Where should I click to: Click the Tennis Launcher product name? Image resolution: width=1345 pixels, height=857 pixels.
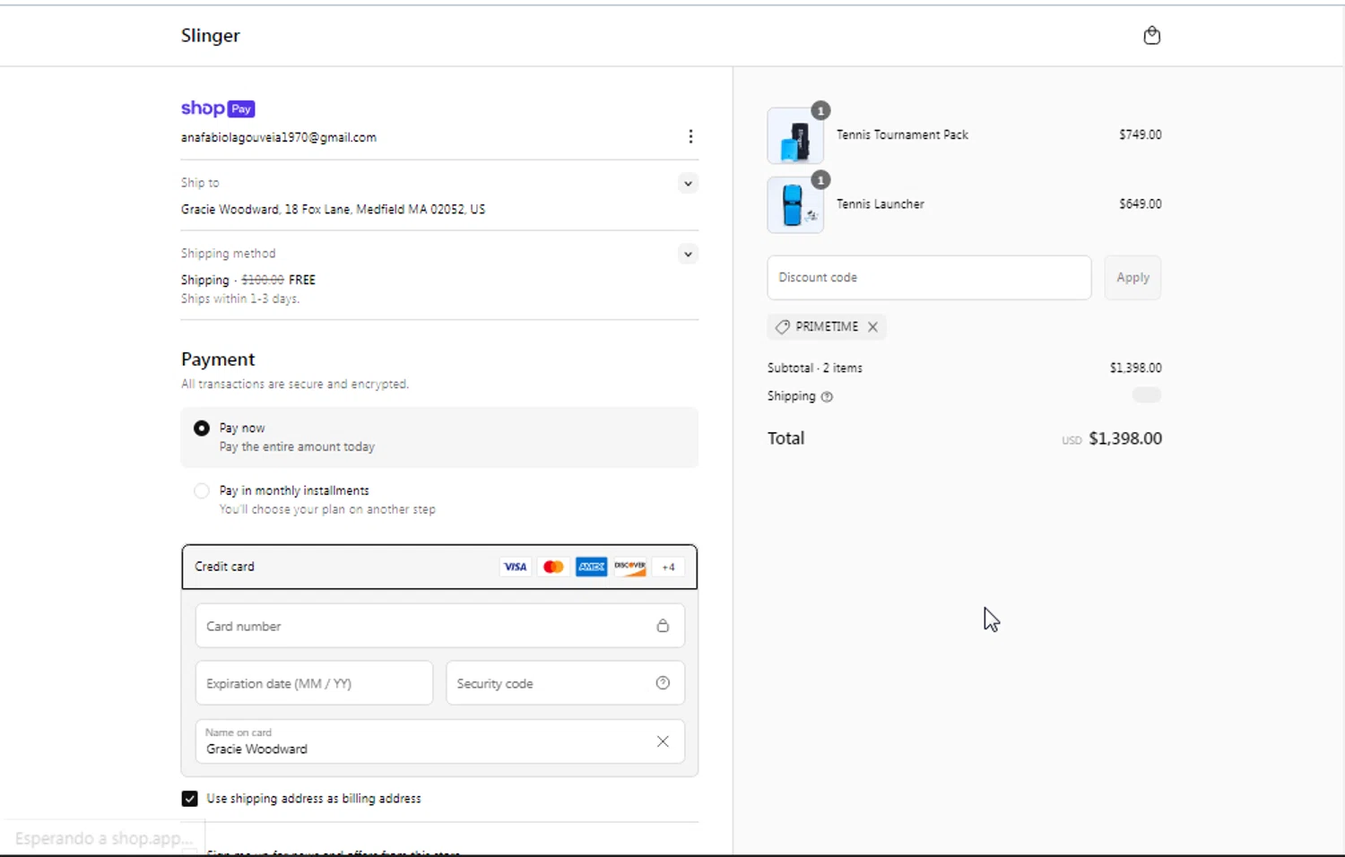pos(881,204)
